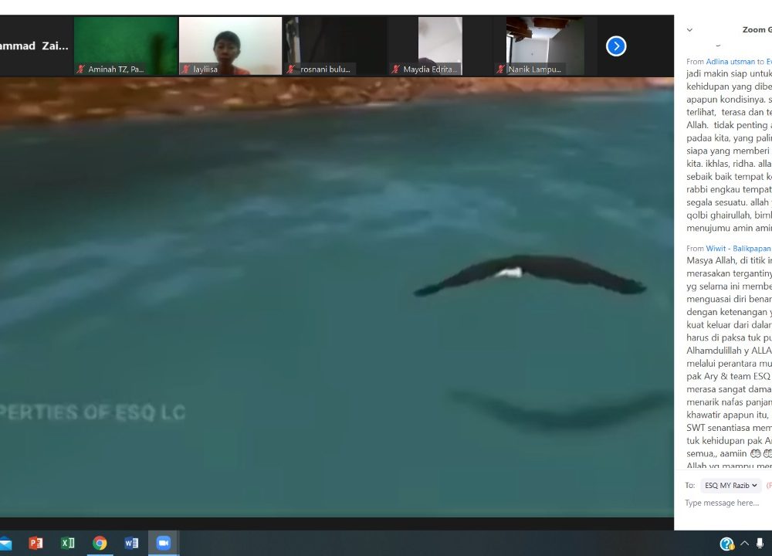Click the help icon in system tray

click(x=726, y=544)
